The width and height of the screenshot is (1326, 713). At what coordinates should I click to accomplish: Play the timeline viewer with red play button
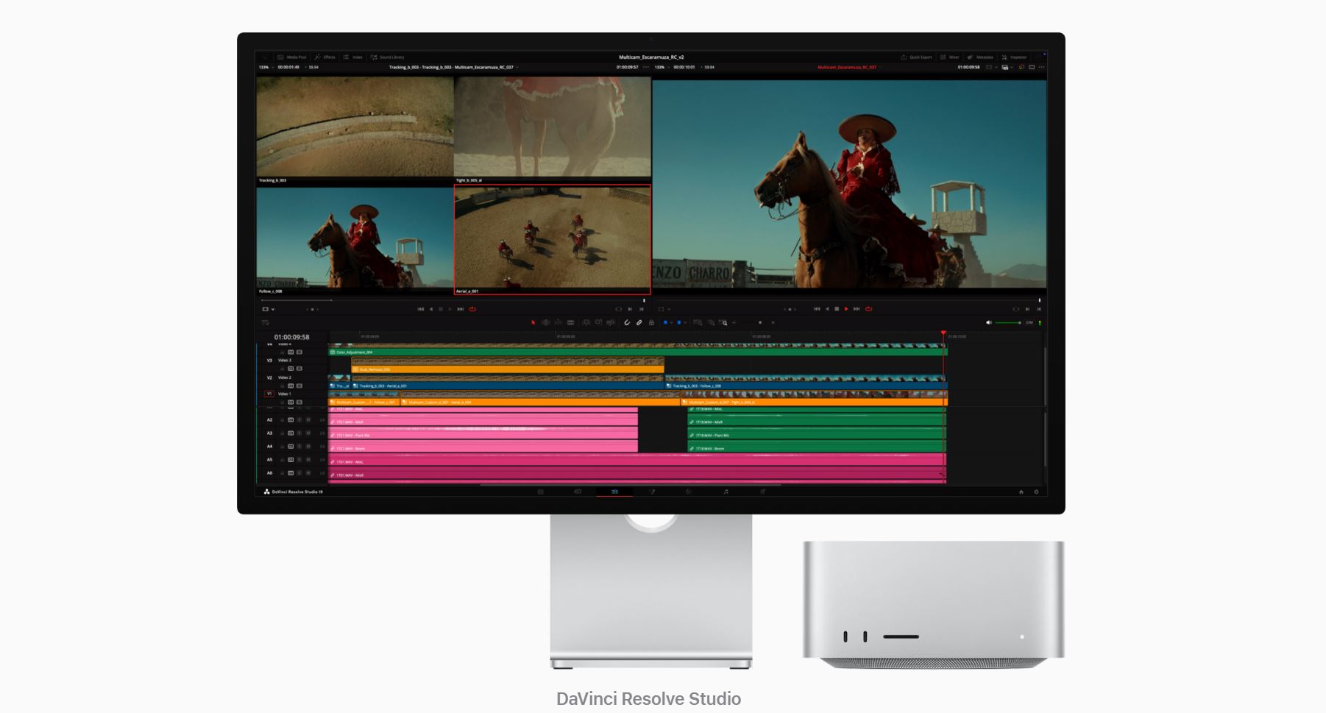tap(846, 309)
